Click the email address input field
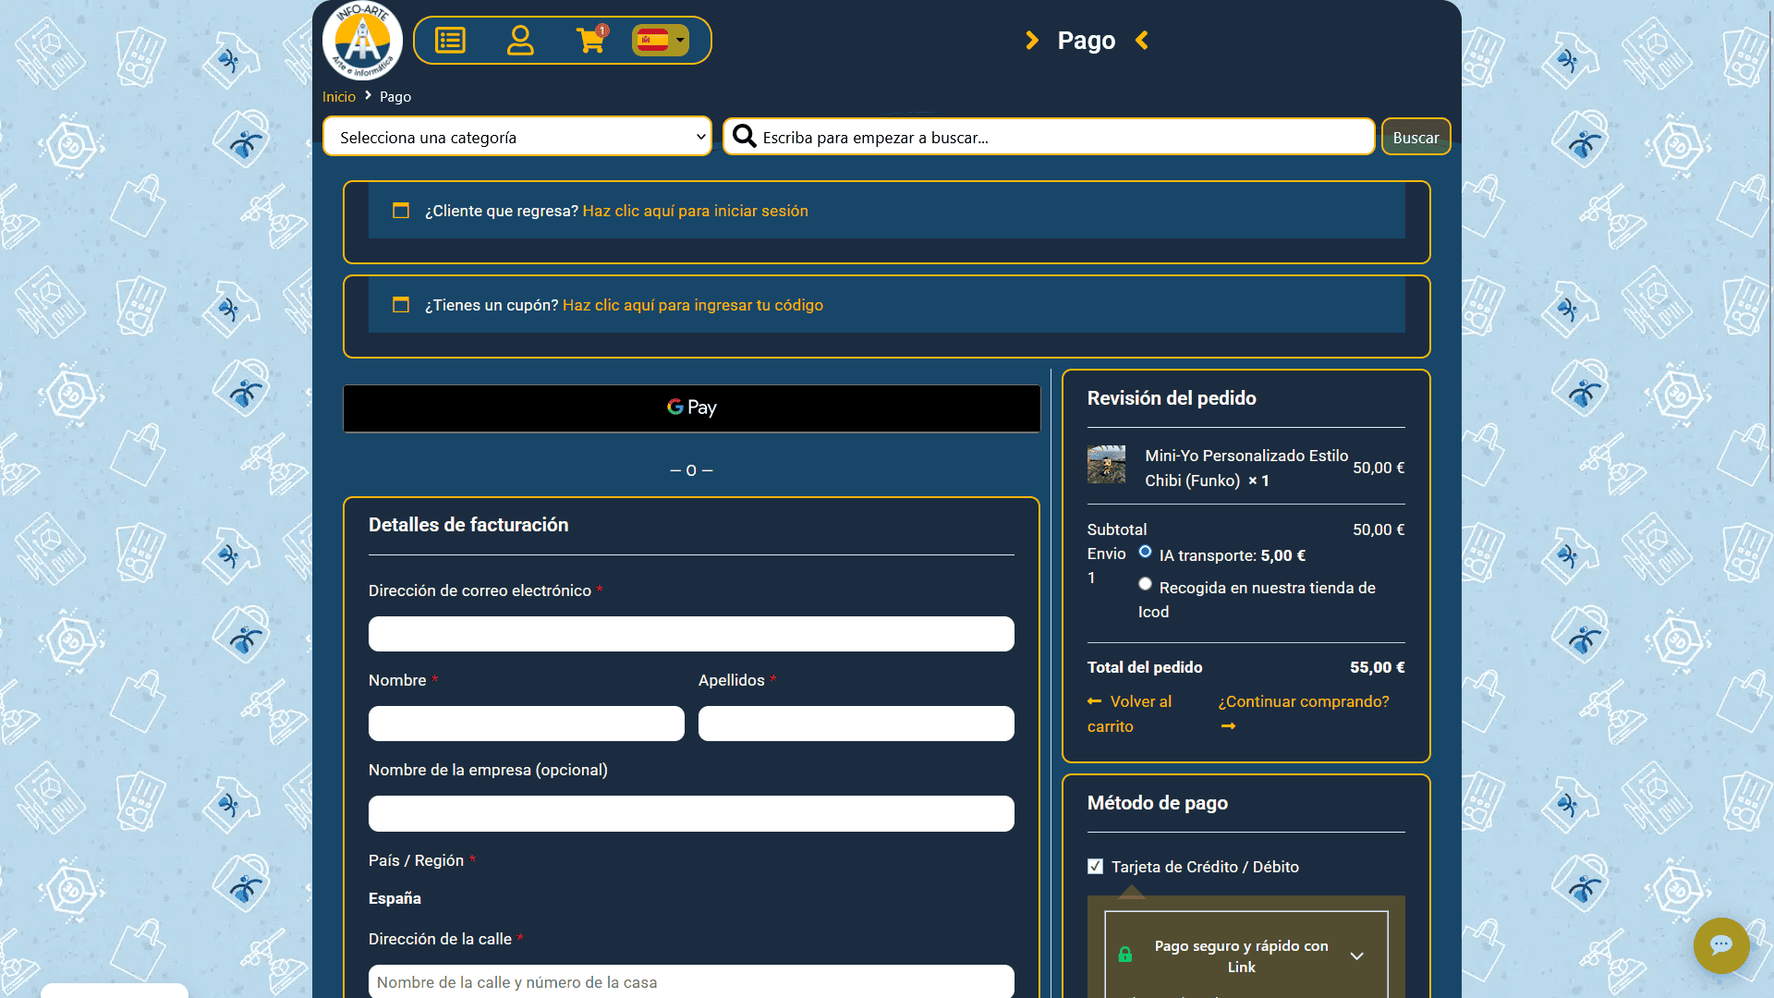 [x=691, y=634]
